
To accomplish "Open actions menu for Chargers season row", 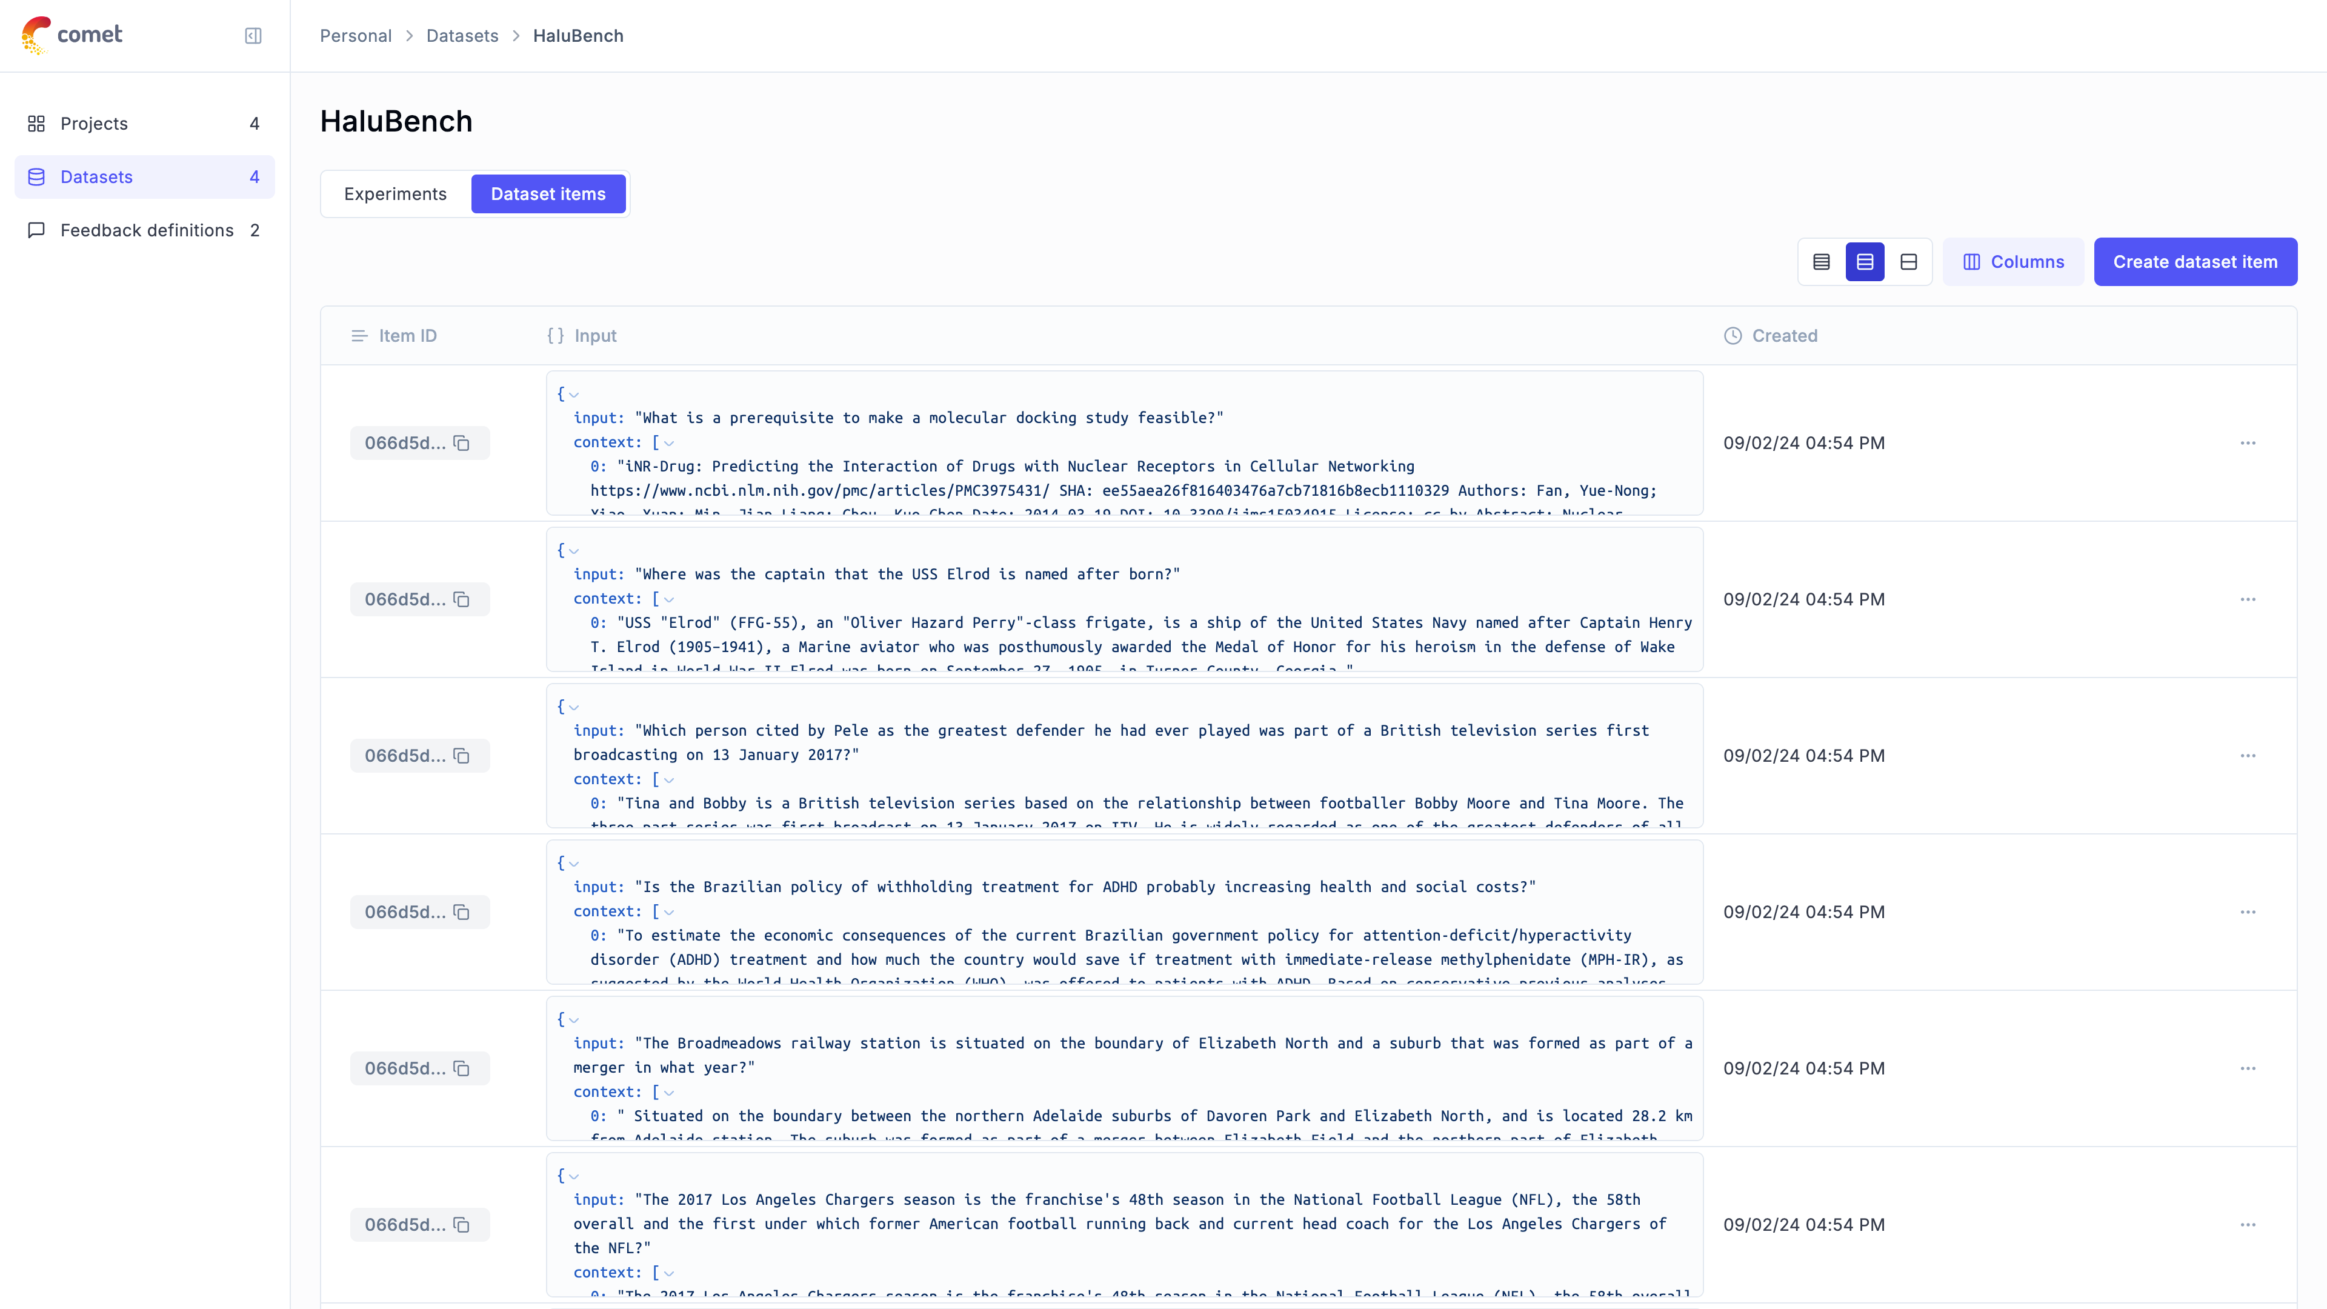I will pos(2248,1225).
